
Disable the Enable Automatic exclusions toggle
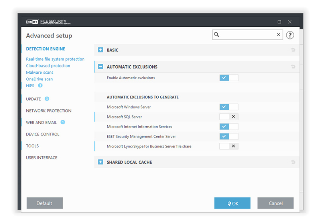pos(228,78)
